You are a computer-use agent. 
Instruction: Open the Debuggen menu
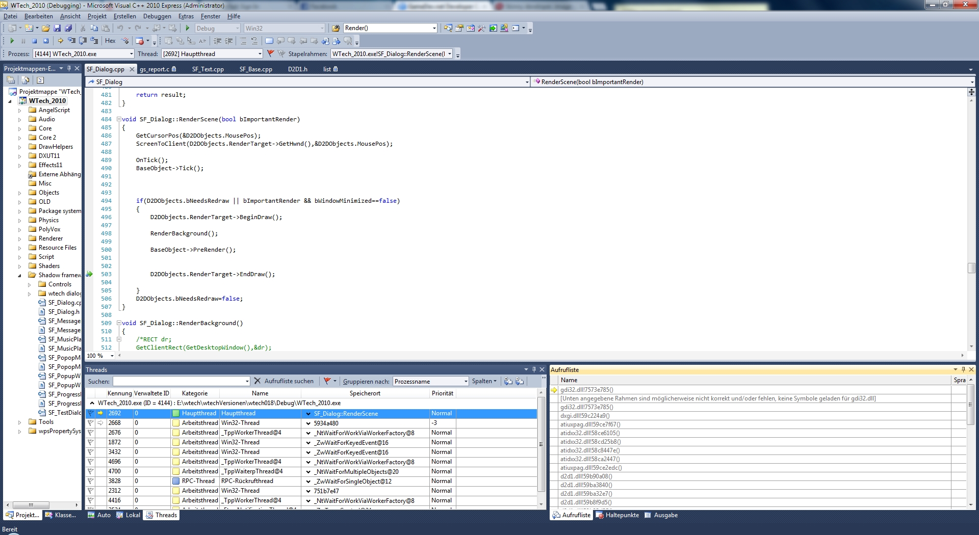[x=157, y=16]
